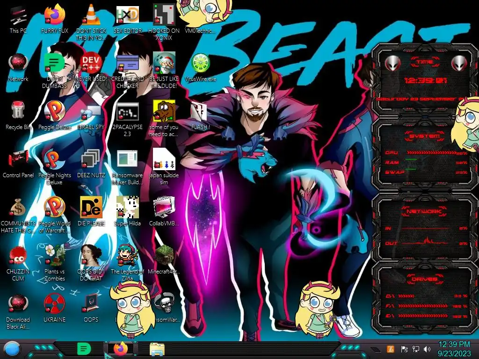Open the dog icon labeled some of you need

click(164, 119)
